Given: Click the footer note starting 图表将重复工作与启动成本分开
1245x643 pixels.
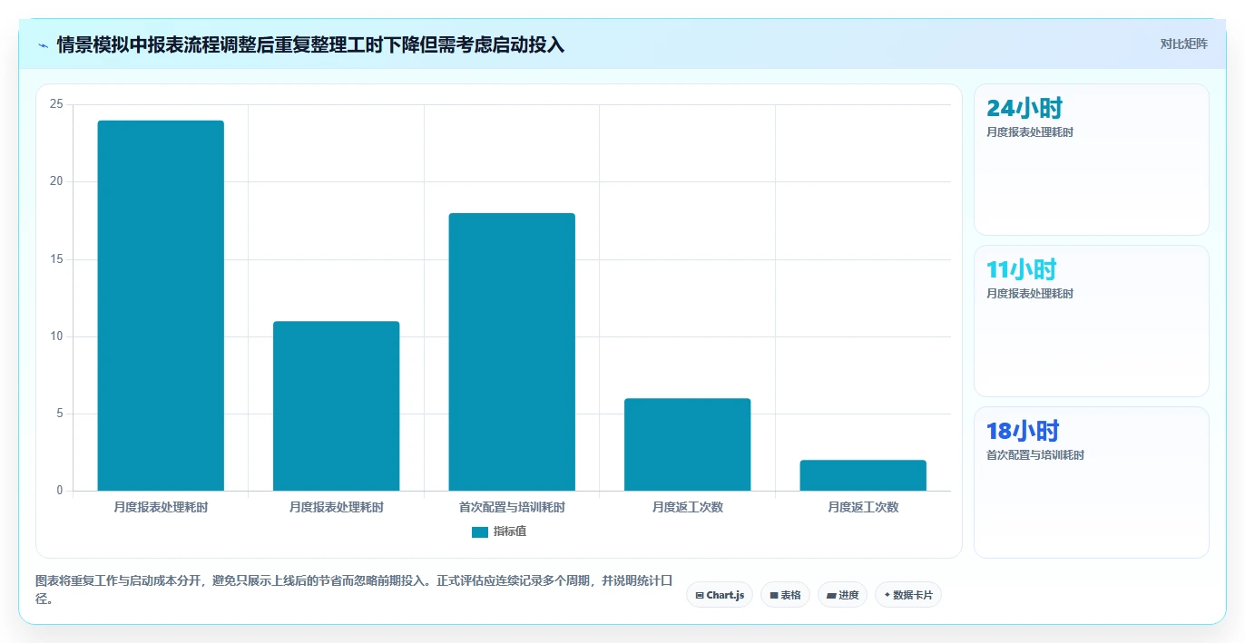Looking at the screenshot, I should click(x=355, y=589).
